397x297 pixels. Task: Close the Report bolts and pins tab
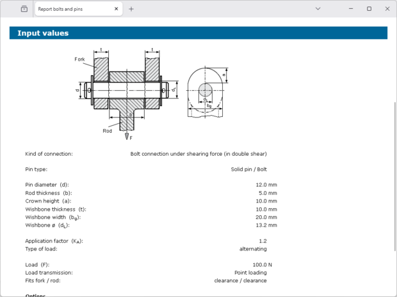[117, 10]
